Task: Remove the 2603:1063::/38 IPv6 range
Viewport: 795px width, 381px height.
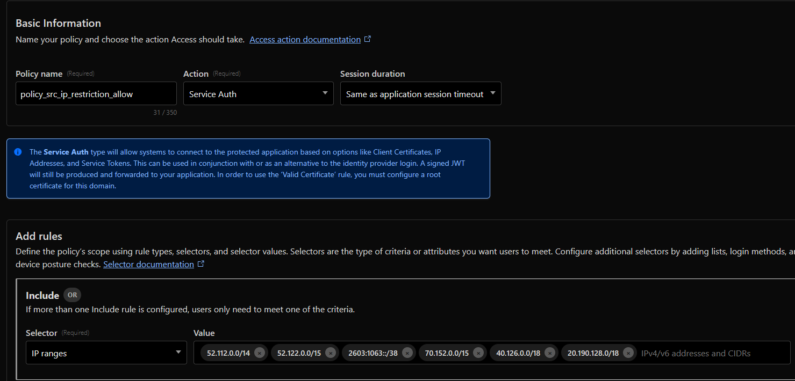Action: pos(407,353)
